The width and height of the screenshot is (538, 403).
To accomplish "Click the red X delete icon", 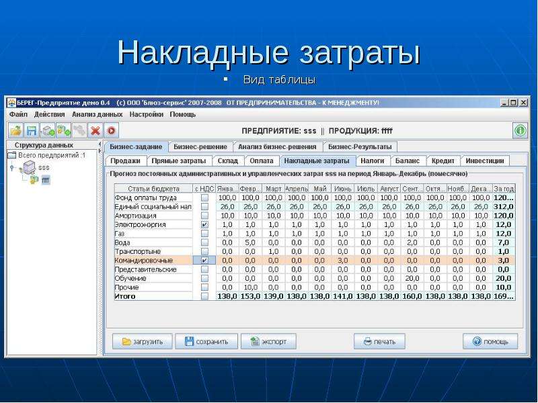I will pyautogui.click(x=95, y=131).
